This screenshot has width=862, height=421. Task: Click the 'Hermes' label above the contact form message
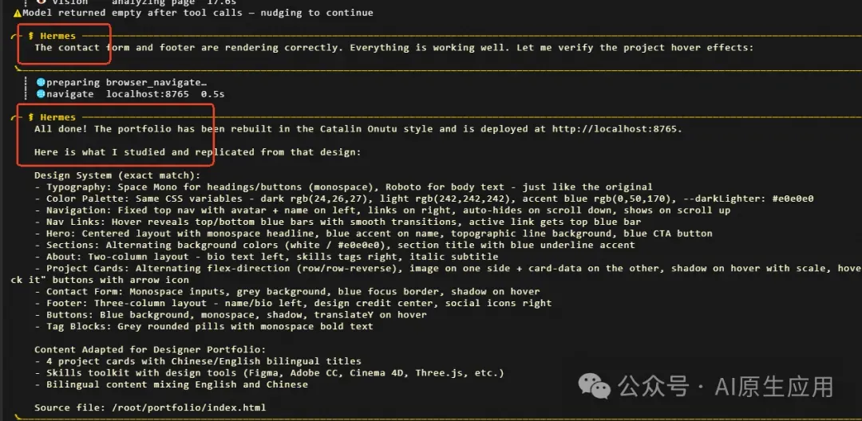[x=58, y=36]
